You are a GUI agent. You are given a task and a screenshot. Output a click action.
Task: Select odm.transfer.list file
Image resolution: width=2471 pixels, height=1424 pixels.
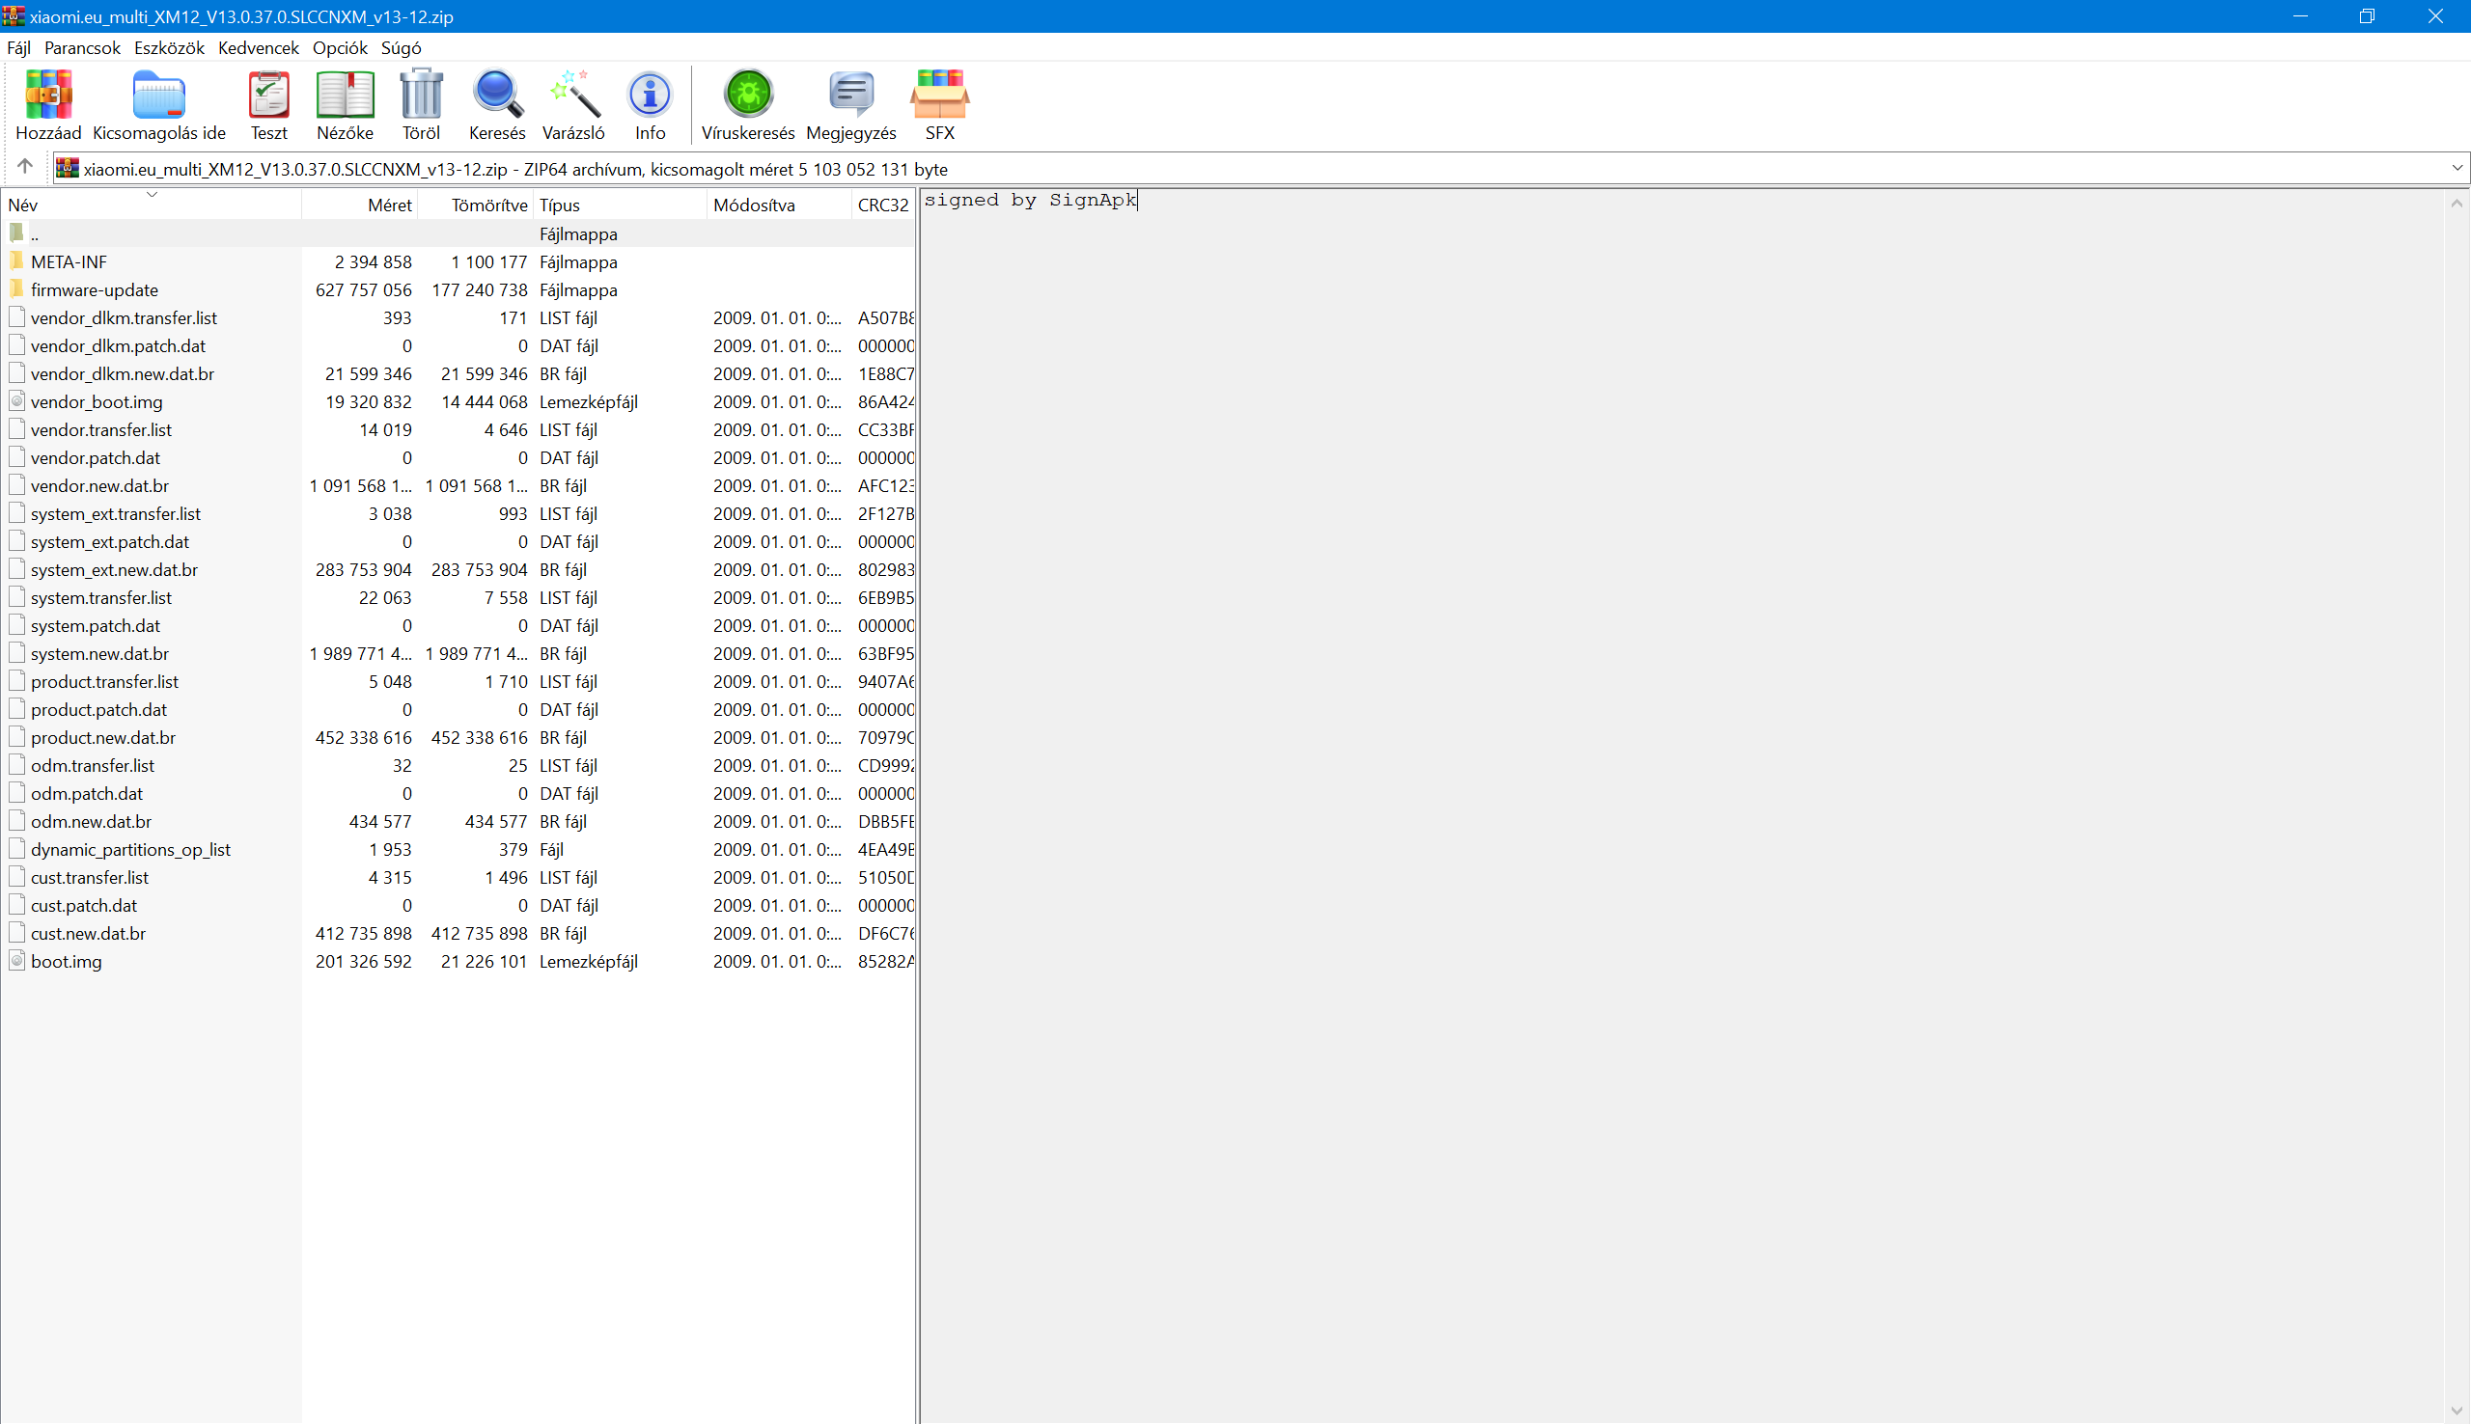pos(93,766)
